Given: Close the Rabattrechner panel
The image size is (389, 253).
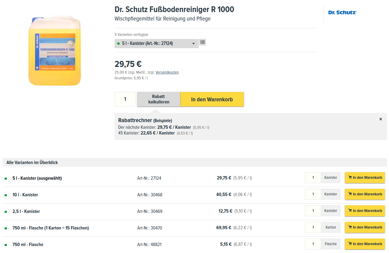Looking at the screenshot, I should pos(381,119).
